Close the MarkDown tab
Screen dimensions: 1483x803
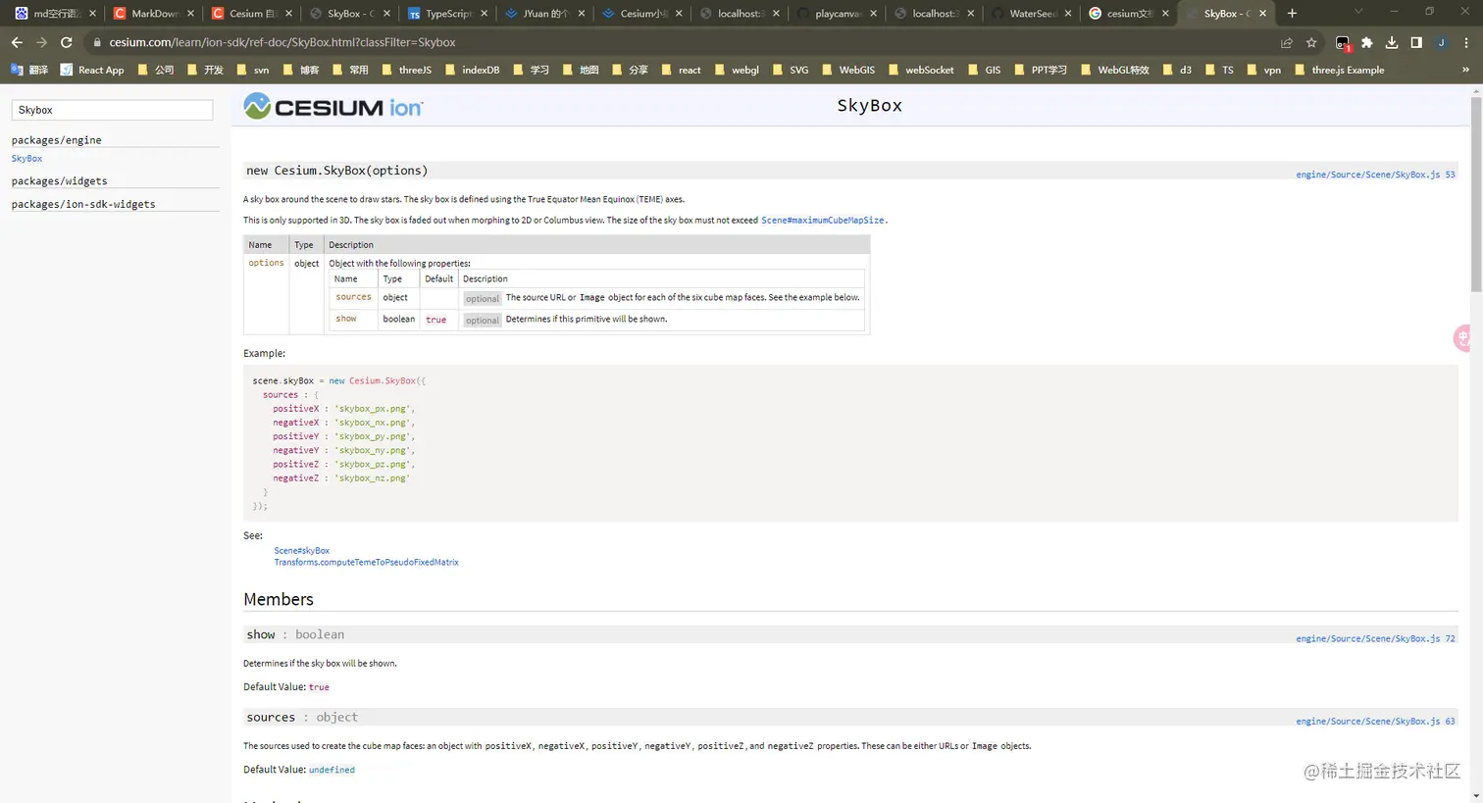190,14
